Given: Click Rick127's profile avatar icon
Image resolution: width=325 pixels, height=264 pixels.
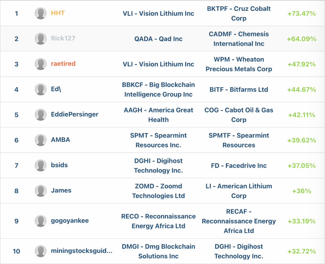Looking at the screenshot, I should point(41,39).
